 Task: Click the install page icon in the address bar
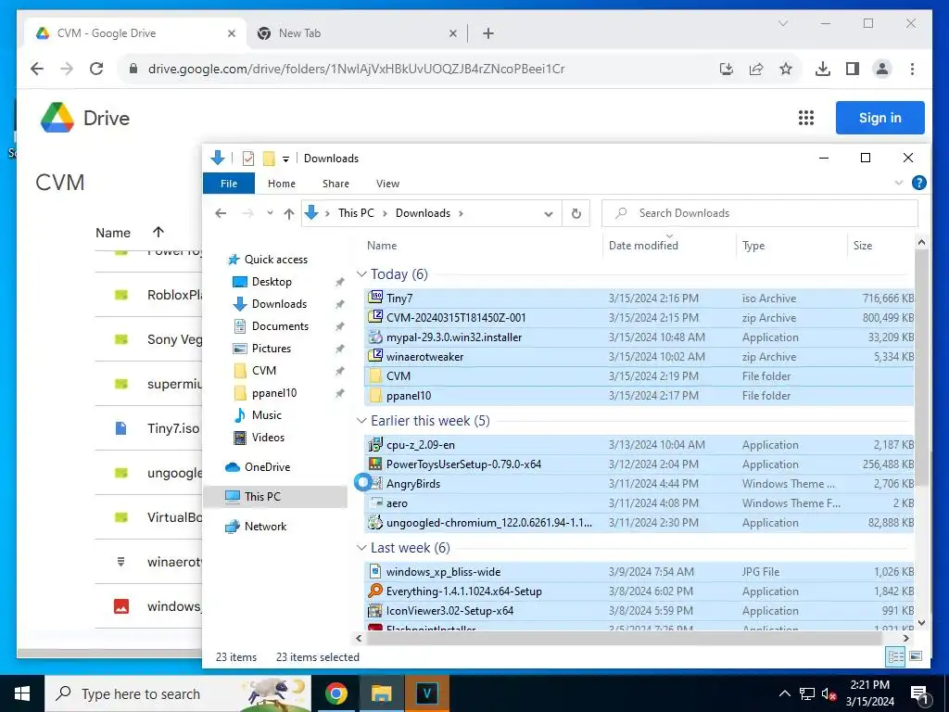[x=727, y=69]
